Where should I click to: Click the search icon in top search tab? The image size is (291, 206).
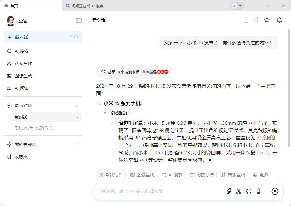click(68, 6)
